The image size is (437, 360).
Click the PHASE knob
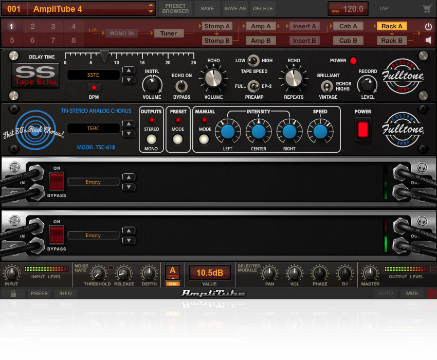(x=320, y=273)
